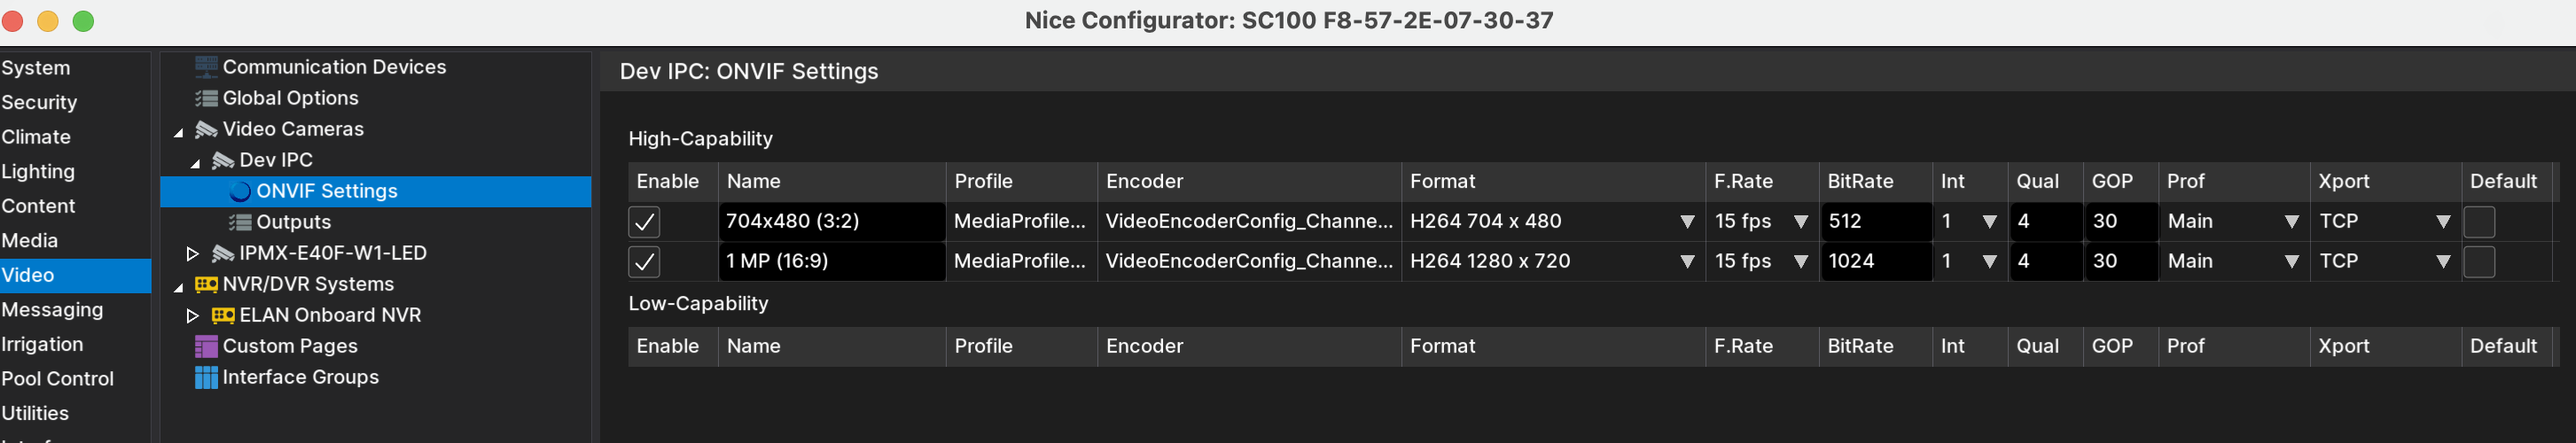The width and height of the screenshot is (2576, 443).
Task: Open the 15 fps dropdown in first row
Action: pos(1761,222)
